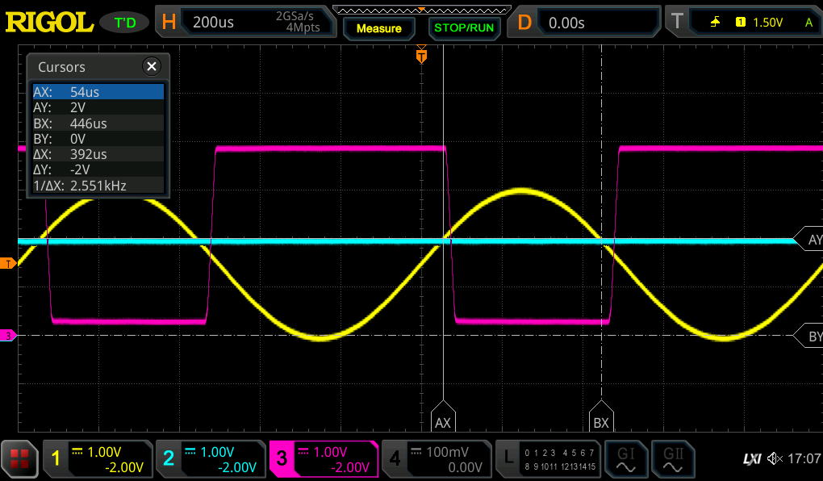823x481 pixels.
Task: Tap the T'D trigger status indicator
Action: click(x=125, y=23)
